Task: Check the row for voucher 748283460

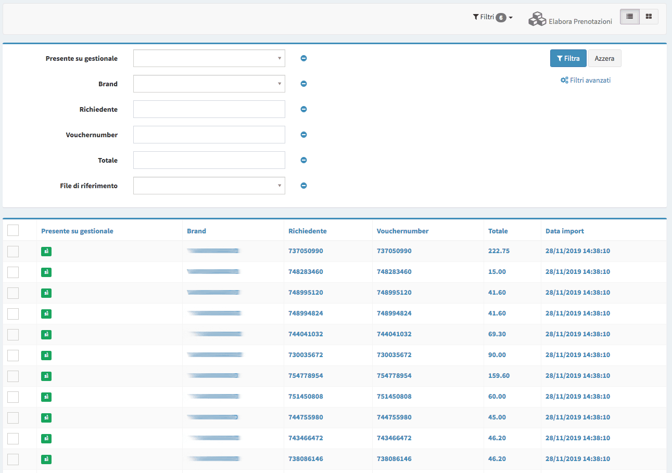Action: (13, 272)
